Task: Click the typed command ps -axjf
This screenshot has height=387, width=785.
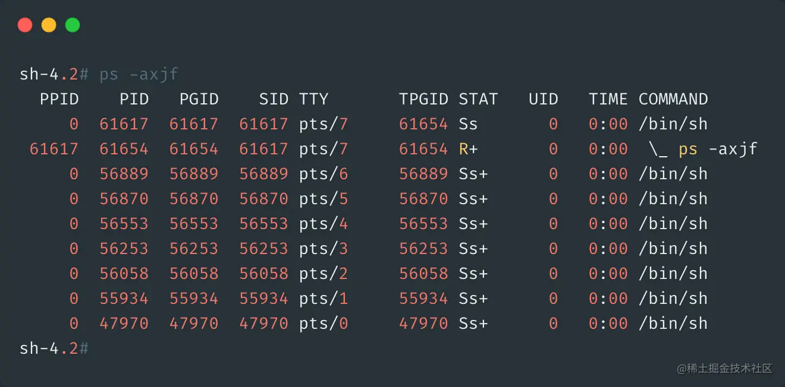Action: pos(139,75)
